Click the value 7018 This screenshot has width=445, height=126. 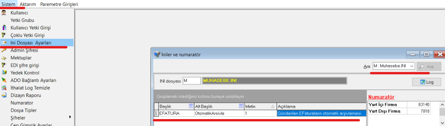pyautogui.click(x=425, y=111)
